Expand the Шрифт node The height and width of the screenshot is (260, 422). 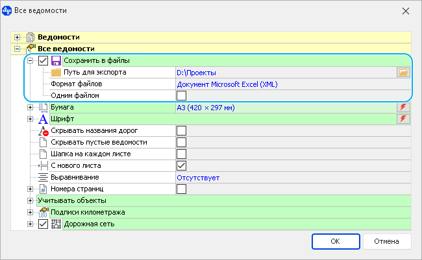(30, 119)
